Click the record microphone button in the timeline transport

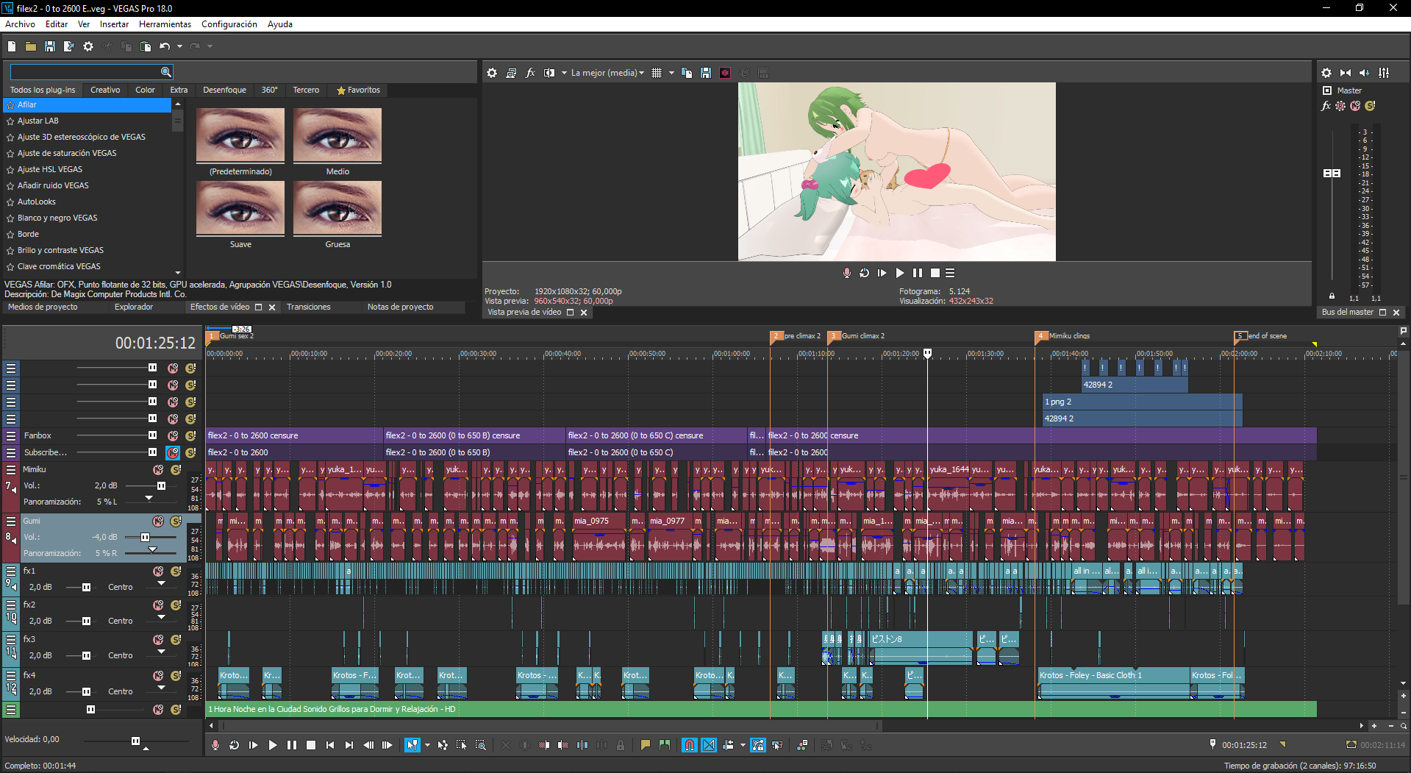click(x=215, y=745)
